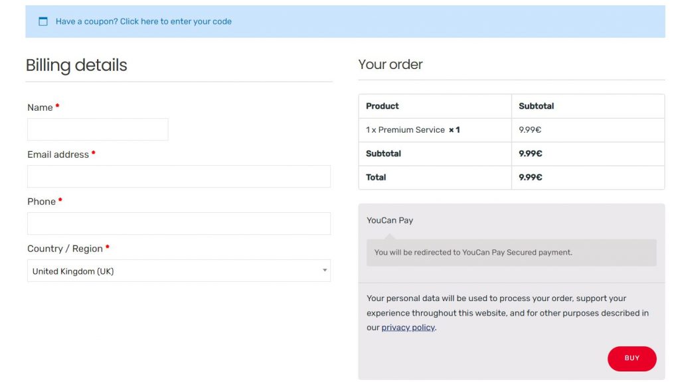Focus the Name input field
Image resolution: width=680 pixels, height=384 pixels.
(x=98, y=129)
